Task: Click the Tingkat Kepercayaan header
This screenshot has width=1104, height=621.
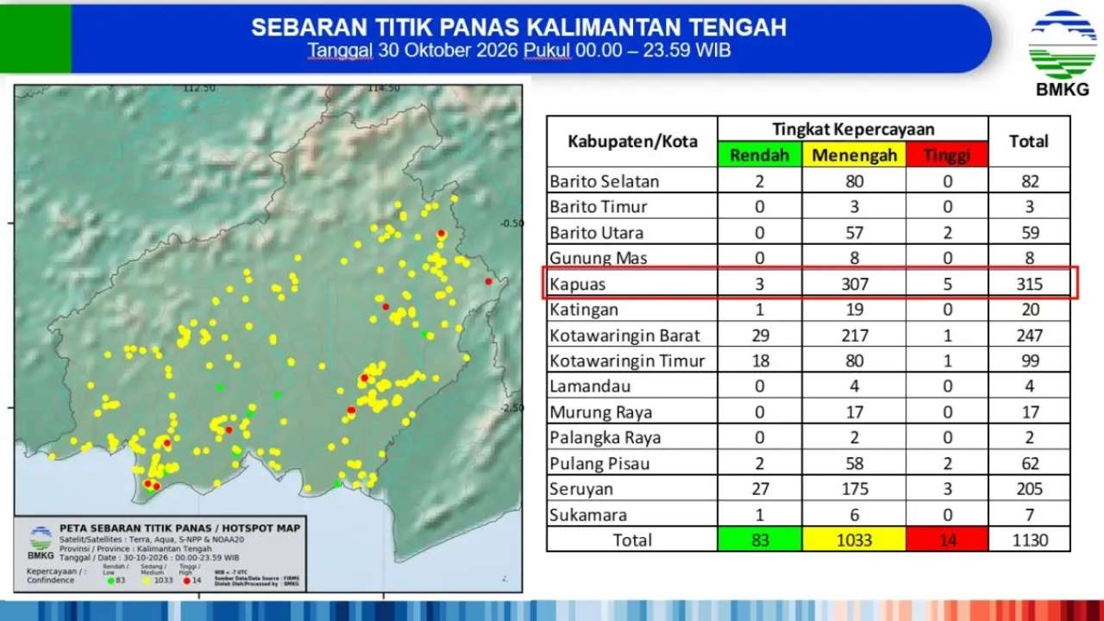Action: pyautogui.click(x=853, y=129)
